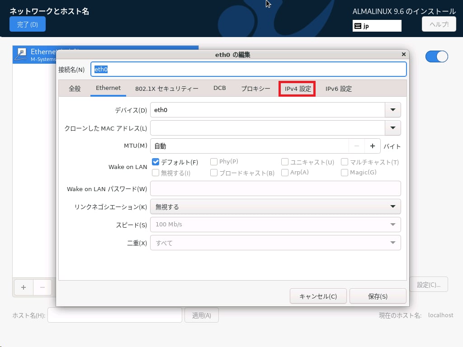Click the 完了 button

pyautogui.click(x=28, y=24)
